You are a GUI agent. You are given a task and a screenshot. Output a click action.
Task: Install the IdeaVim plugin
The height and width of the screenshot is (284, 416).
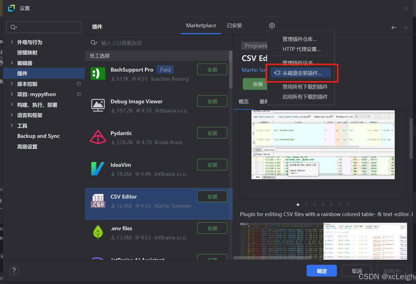(212, 165)
